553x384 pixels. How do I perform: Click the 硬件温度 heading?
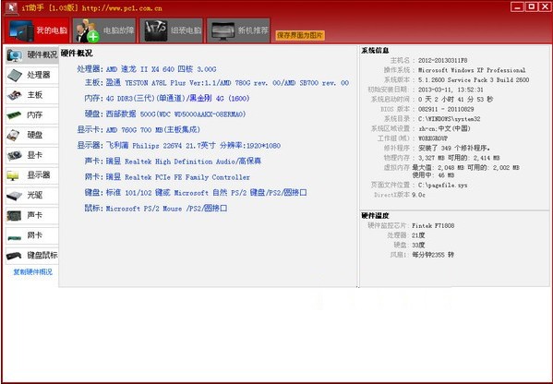pos(375,215)
